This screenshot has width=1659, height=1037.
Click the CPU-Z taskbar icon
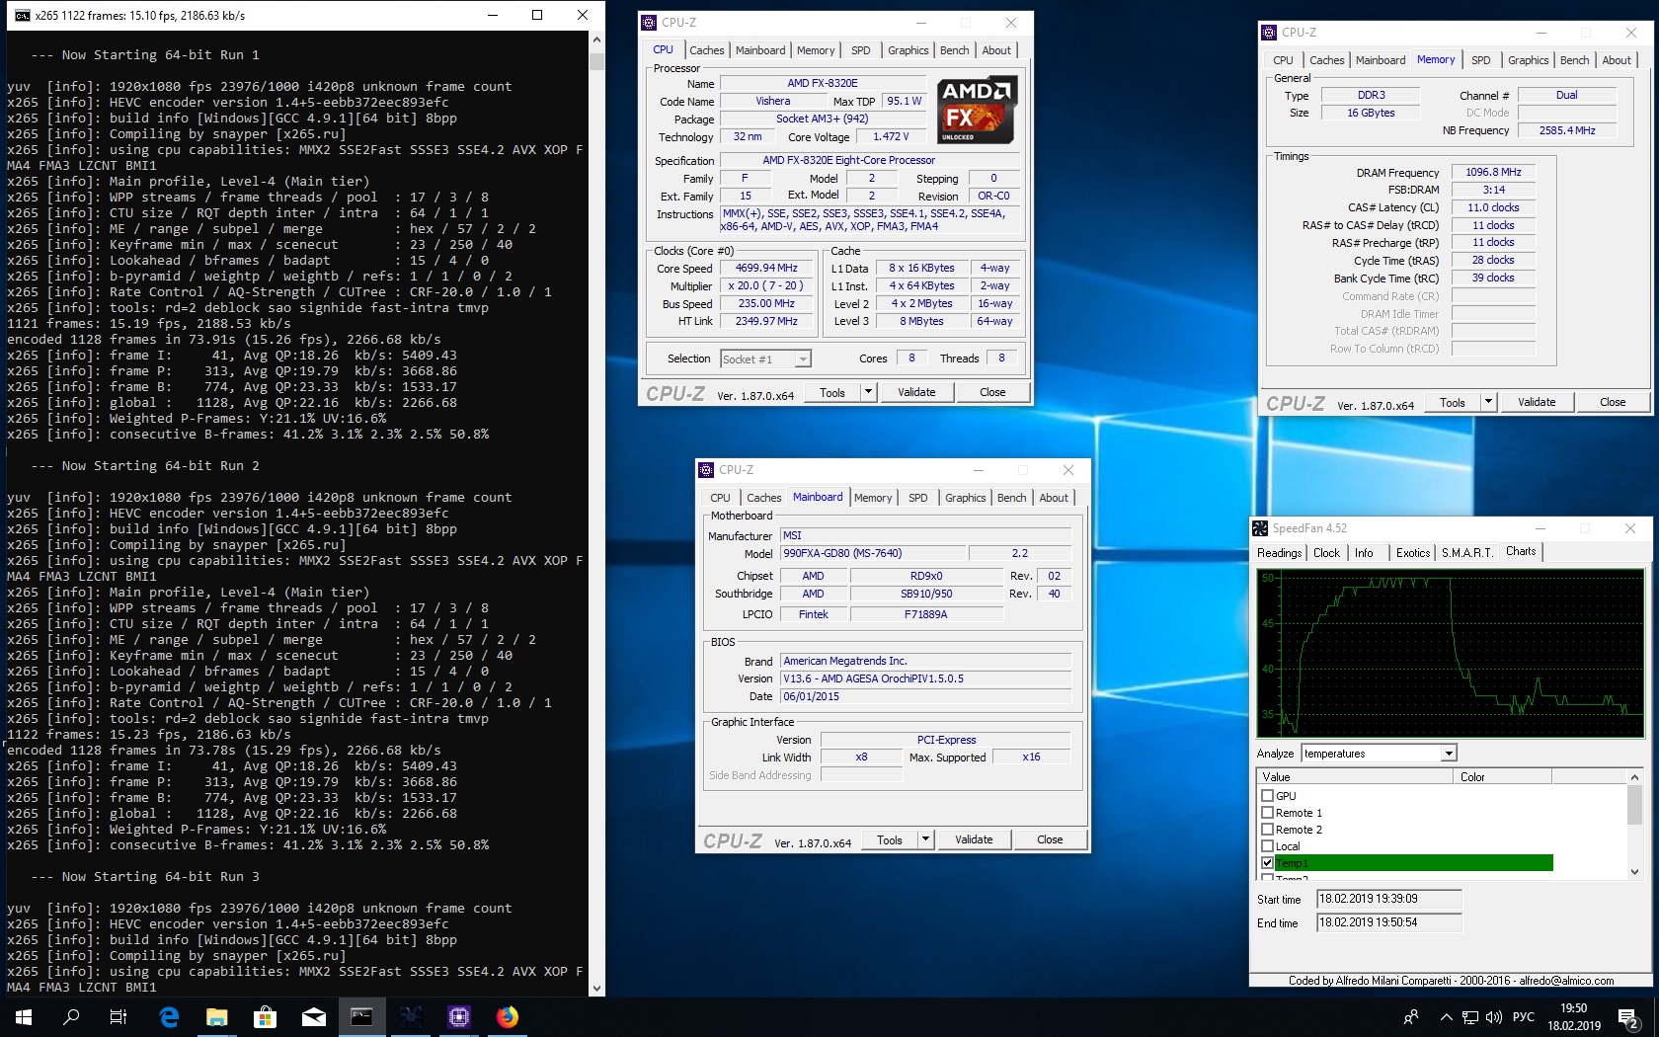coord(458,1016)
